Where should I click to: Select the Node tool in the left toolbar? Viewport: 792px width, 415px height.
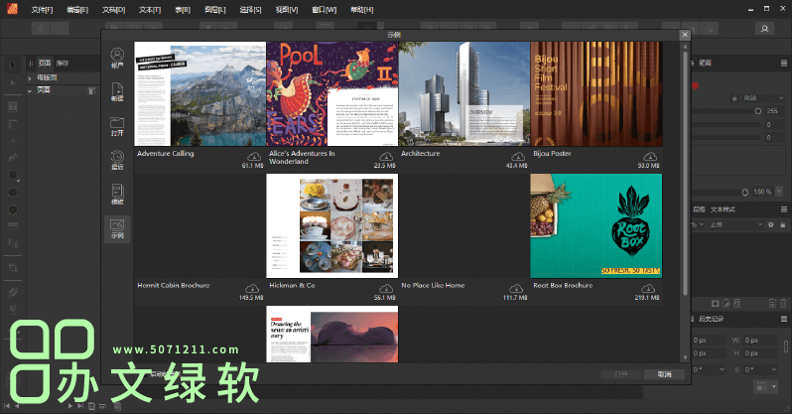13,82
